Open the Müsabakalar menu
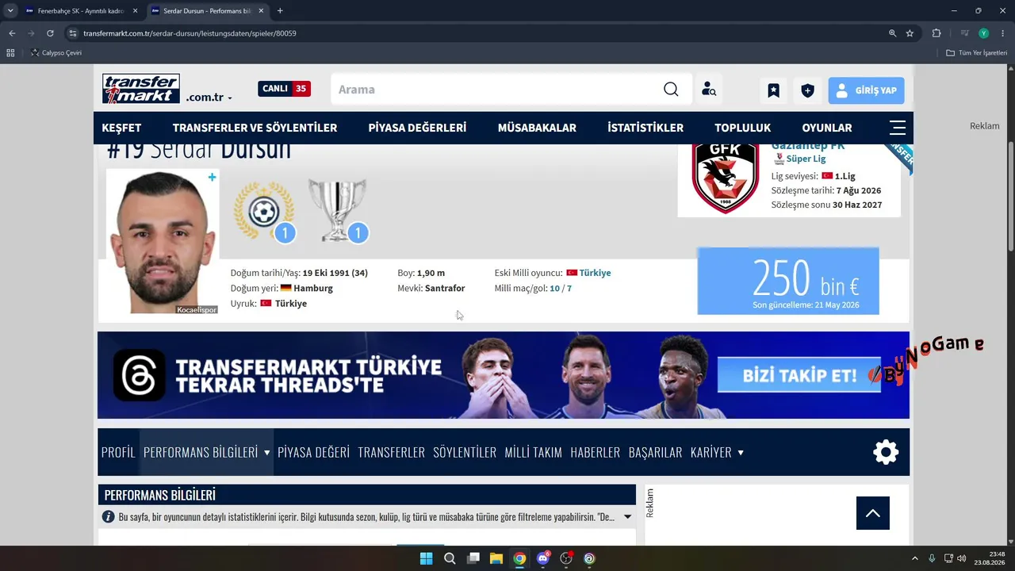Image resolution: width=1015 pixels, height=571 pixels. 537,128
